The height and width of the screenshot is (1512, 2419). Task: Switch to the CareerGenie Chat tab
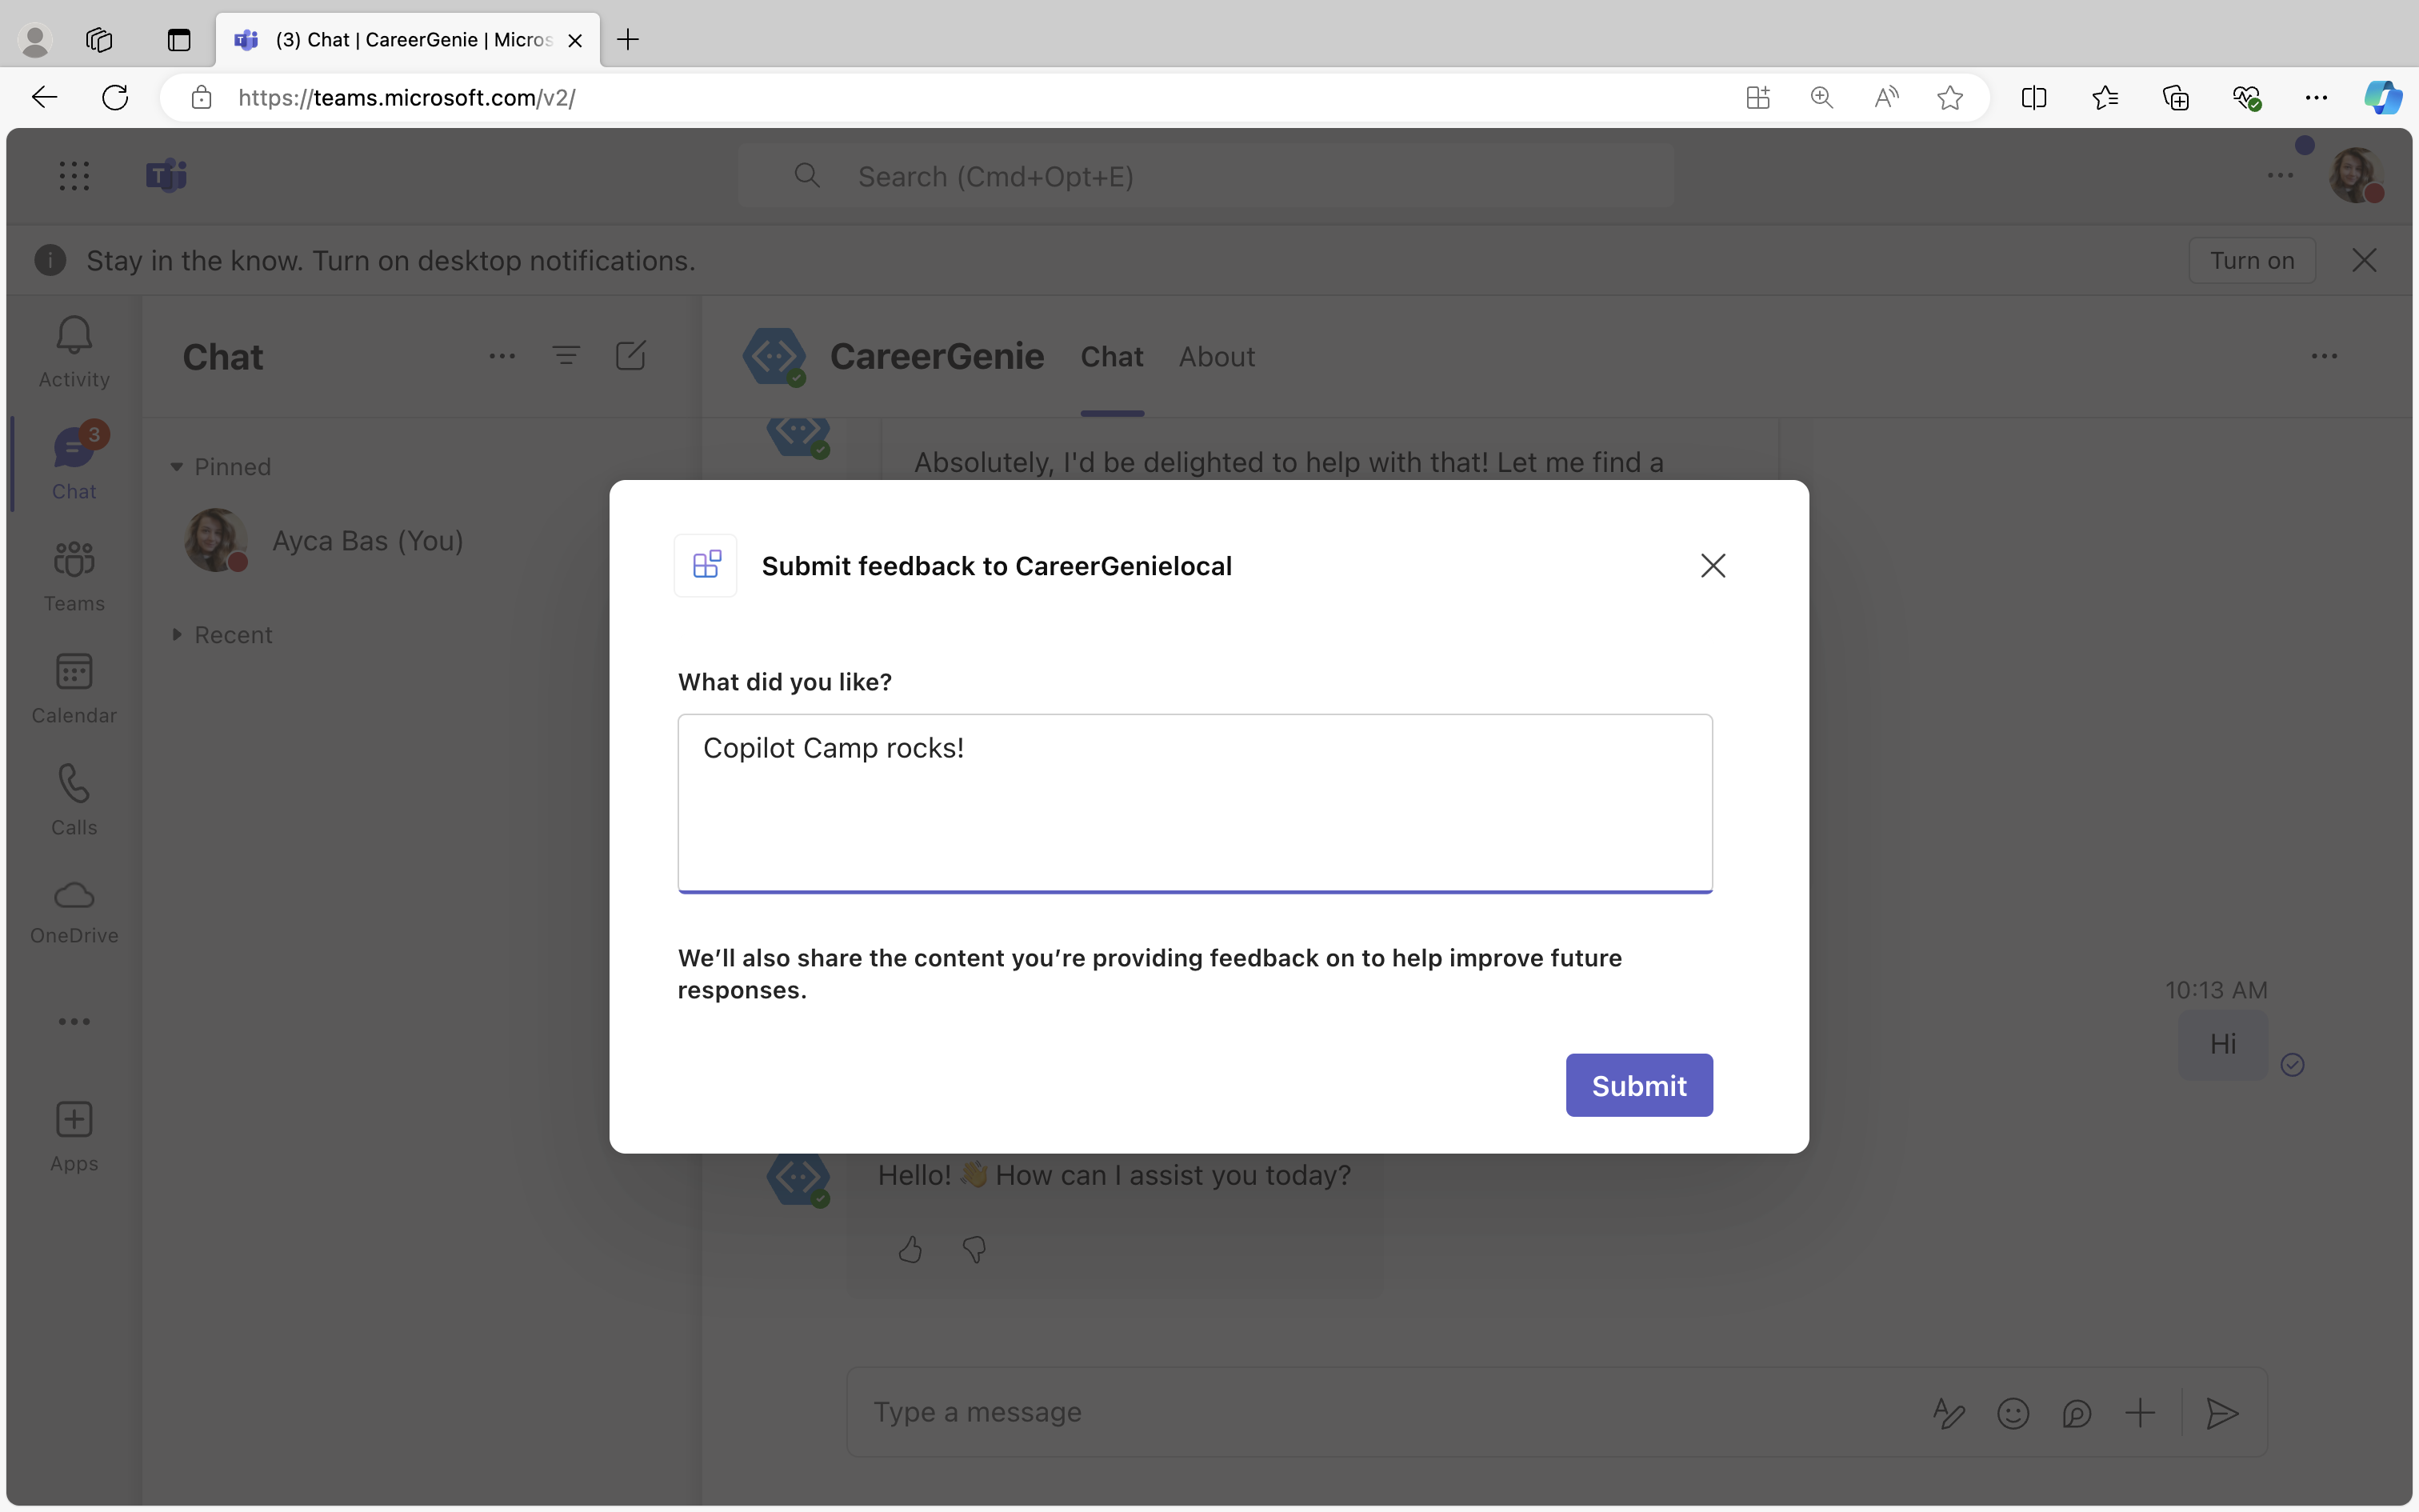(1112, 357)
